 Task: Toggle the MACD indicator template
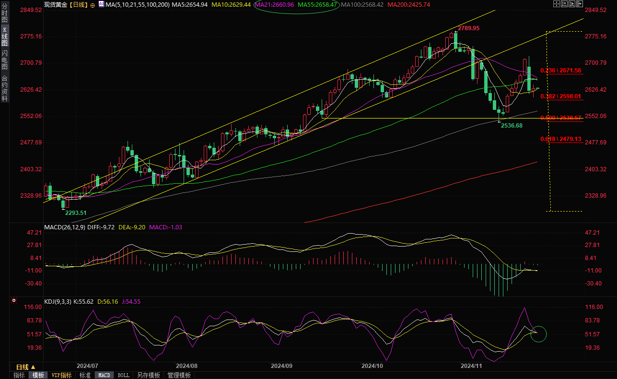tap(105, 375)
